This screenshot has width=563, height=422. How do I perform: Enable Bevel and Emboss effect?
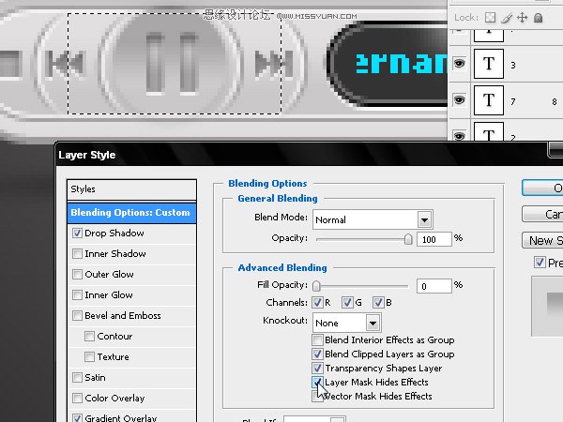coord(77,315)
